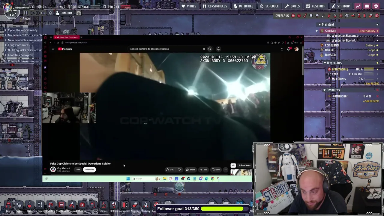Open Cycle 767 report ready notification
The height and width of the screenshot is (216, 384).
(23, 30)
